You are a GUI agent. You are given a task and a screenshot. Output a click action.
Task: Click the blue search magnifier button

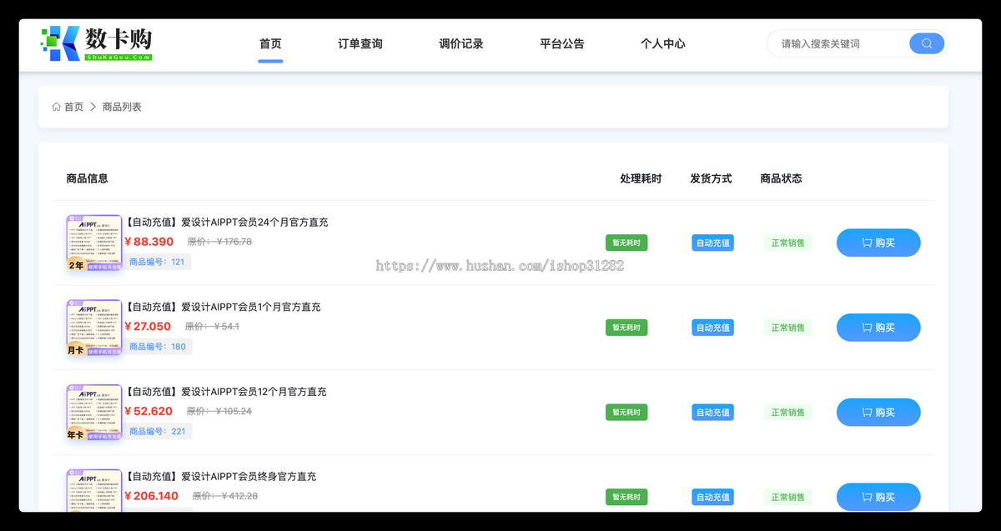(927, 43)
